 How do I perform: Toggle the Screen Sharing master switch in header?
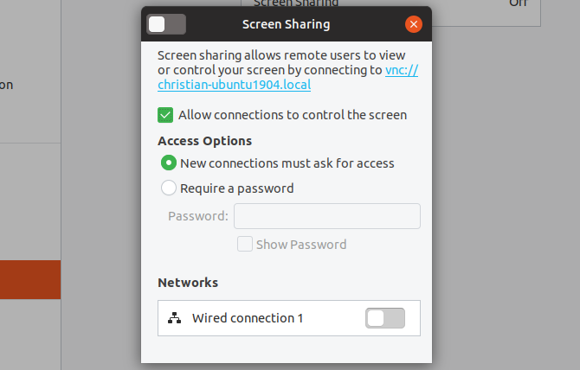166,24
